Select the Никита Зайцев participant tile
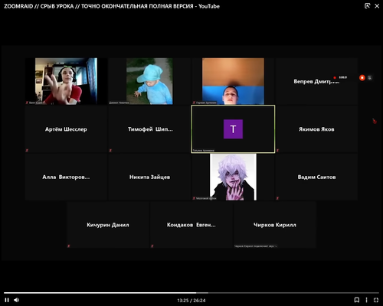 tap(149, 177)
